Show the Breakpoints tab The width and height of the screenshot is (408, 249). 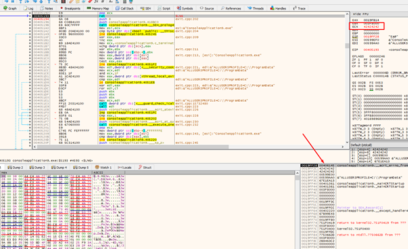click(x=70, y=8)
